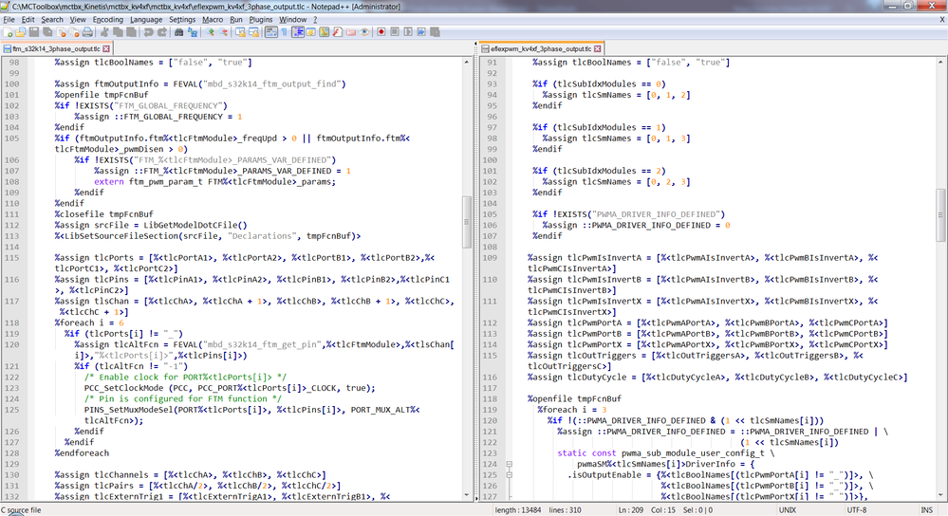Click the Undo toolbar icon
Screen dimensions: 948x516
pos(148,31)
